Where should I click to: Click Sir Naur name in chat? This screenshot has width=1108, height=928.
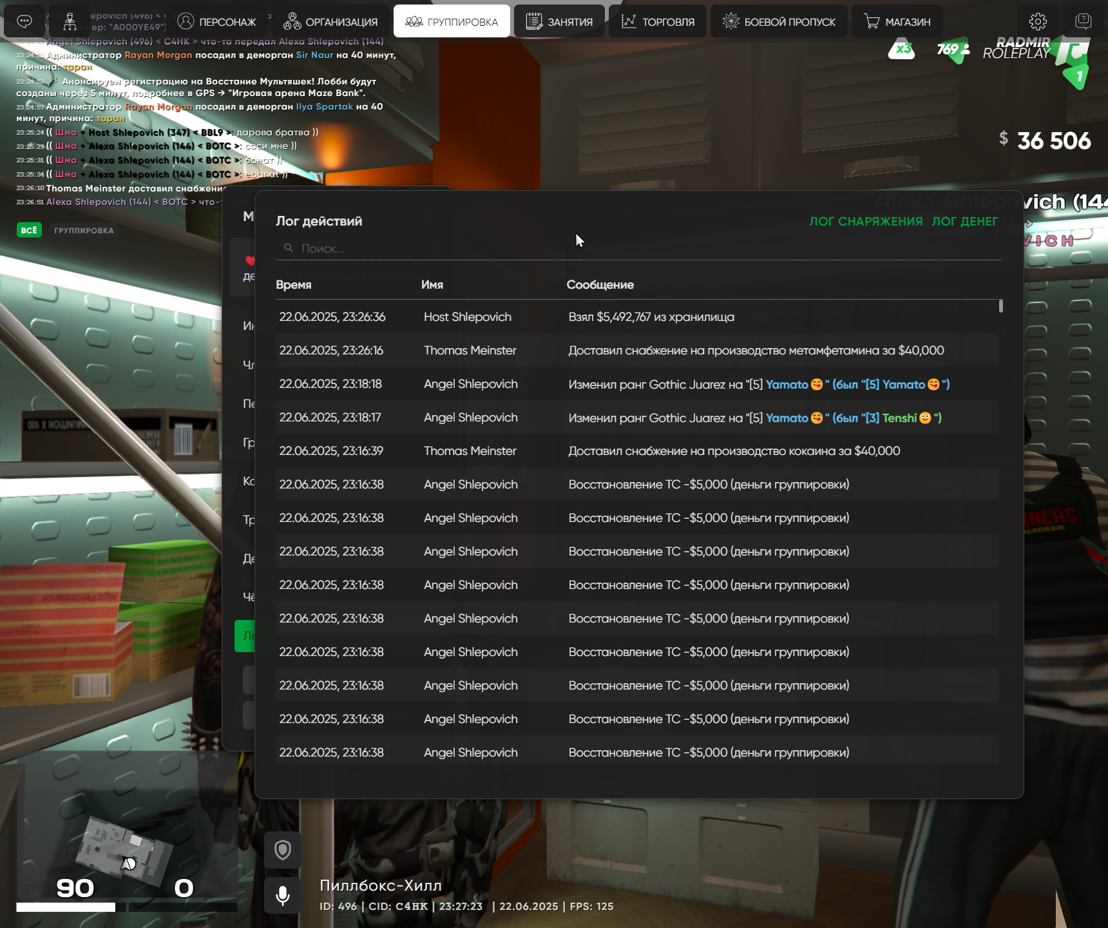[x=314, y=55]
